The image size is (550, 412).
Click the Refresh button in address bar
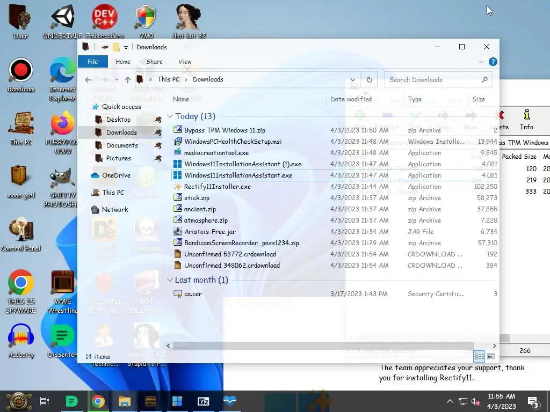tap(370, 79)
